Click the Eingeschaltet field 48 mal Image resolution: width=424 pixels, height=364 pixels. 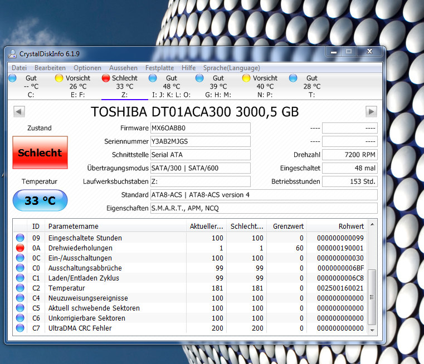pos(350,168)
